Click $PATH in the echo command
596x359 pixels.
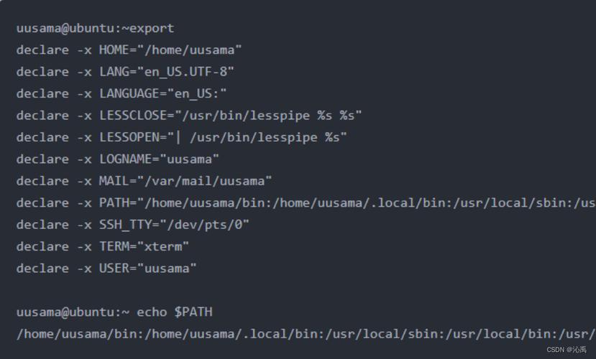193,312
